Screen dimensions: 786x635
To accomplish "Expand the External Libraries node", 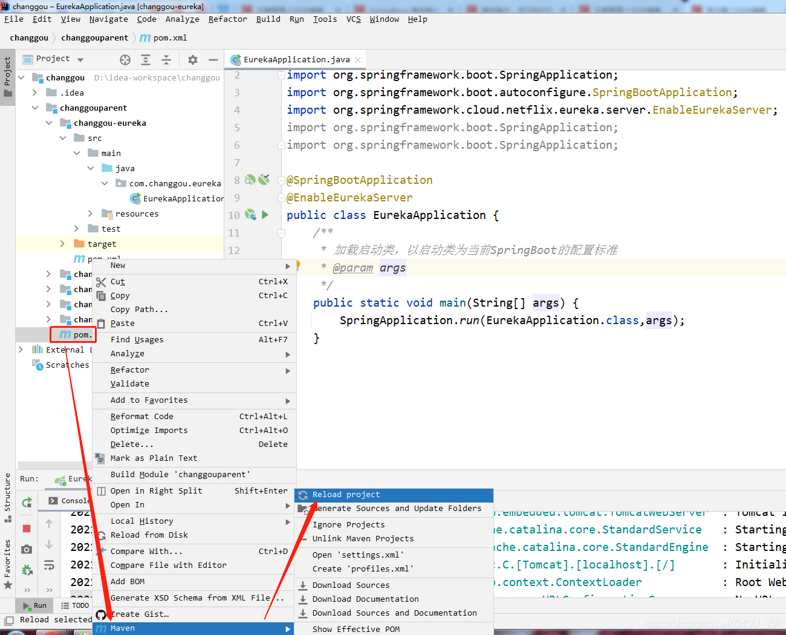I will click(21, 350).
